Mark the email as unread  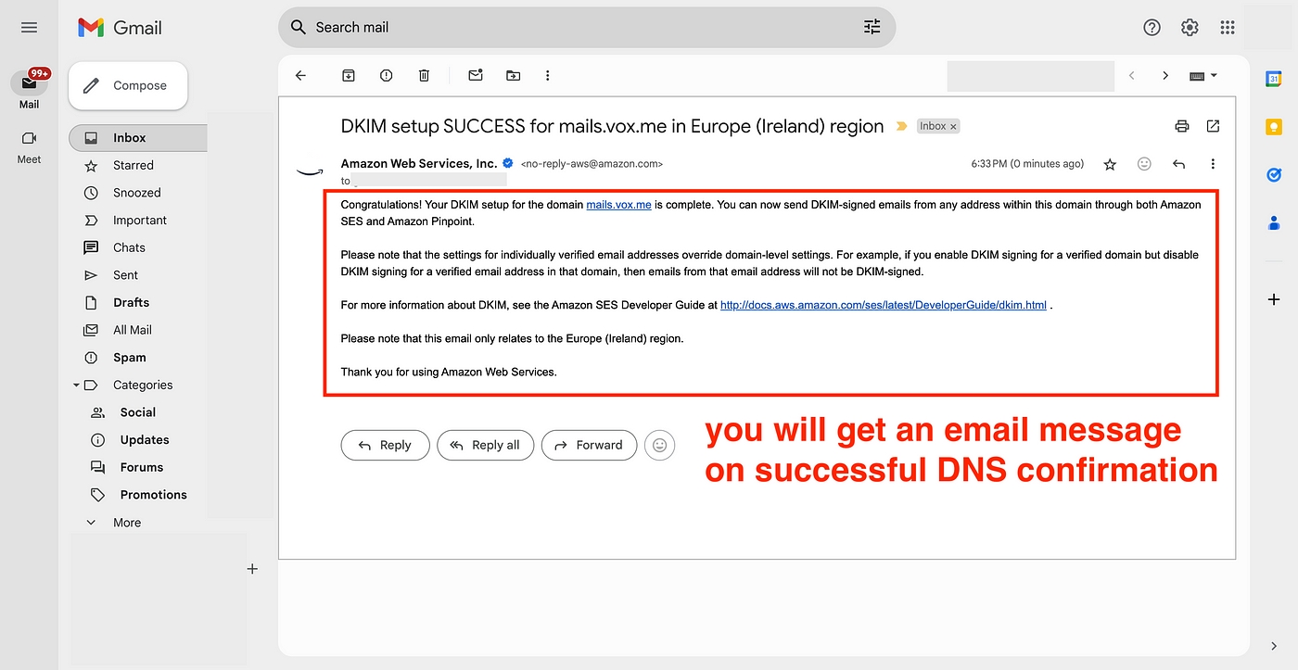pos(476,75)
